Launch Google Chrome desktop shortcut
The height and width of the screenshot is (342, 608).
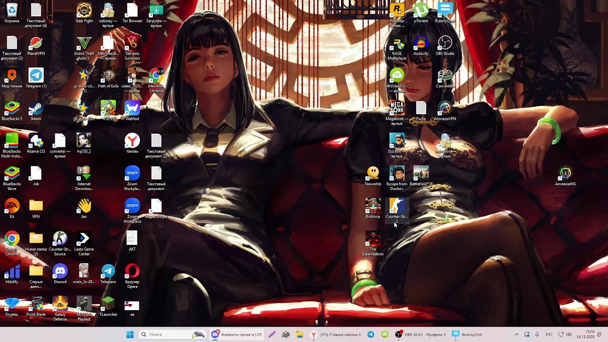[x=12, y=244]
